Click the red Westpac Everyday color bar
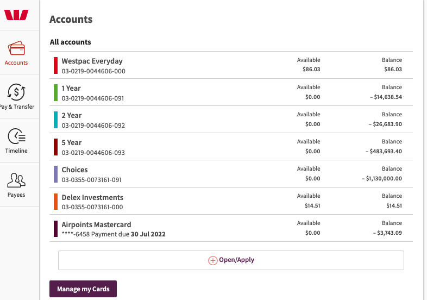 pyautogui.click(x=55, y=65)
